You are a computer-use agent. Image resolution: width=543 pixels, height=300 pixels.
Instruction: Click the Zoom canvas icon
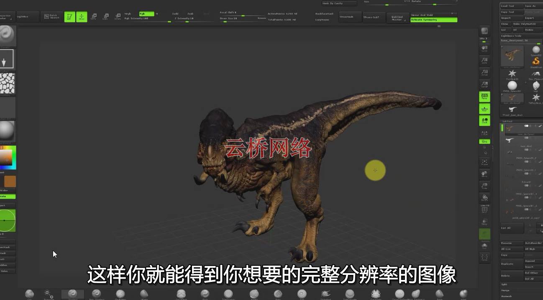(484, 61)
